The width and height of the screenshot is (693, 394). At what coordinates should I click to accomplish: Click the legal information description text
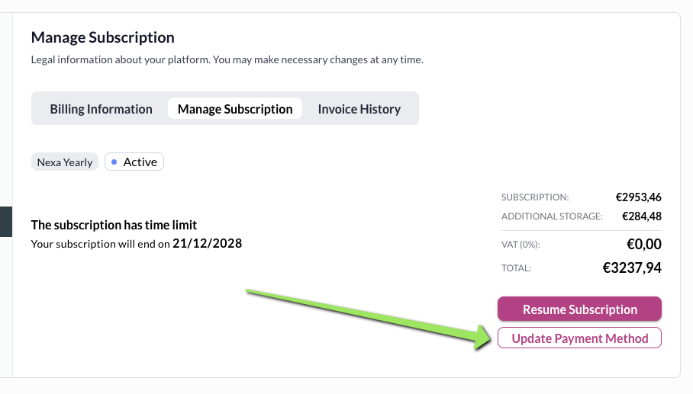227,59
